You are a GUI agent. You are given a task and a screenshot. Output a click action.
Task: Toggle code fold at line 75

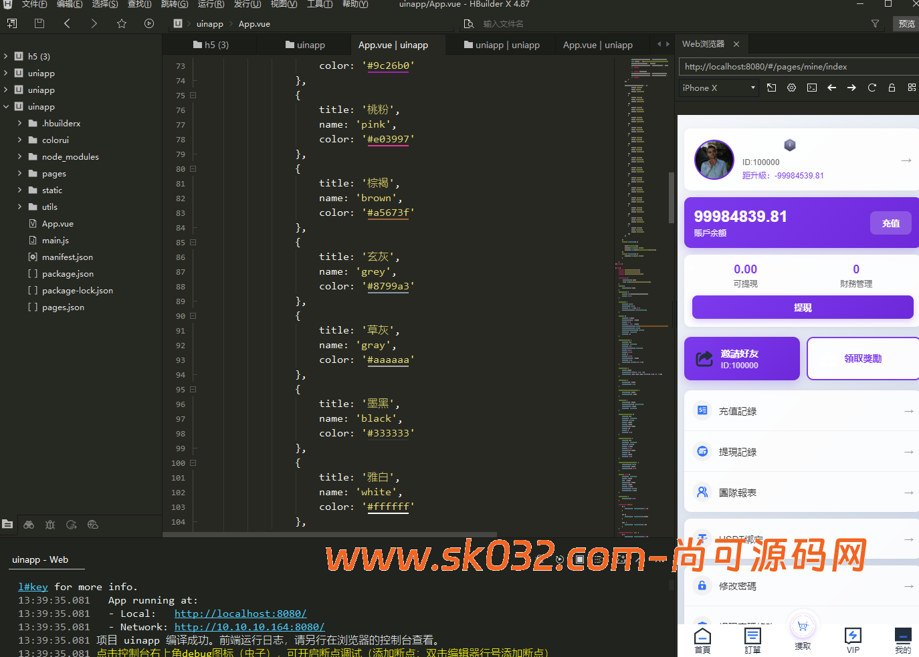[193, 96]
